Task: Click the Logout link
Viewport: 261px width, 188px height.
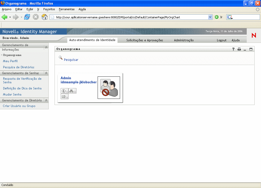Action: click(221, 40)
